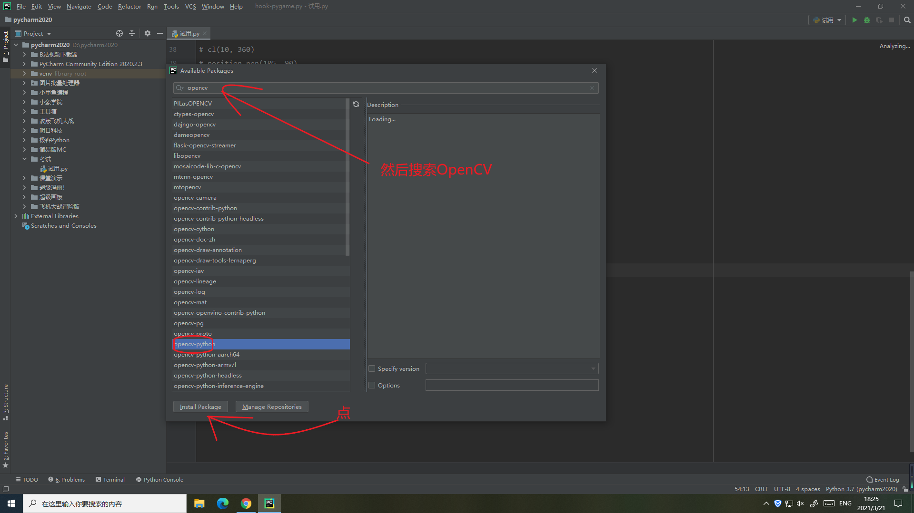Click volume muted tray icon
This screenshot has width=914, height=513.
[800, 503]
